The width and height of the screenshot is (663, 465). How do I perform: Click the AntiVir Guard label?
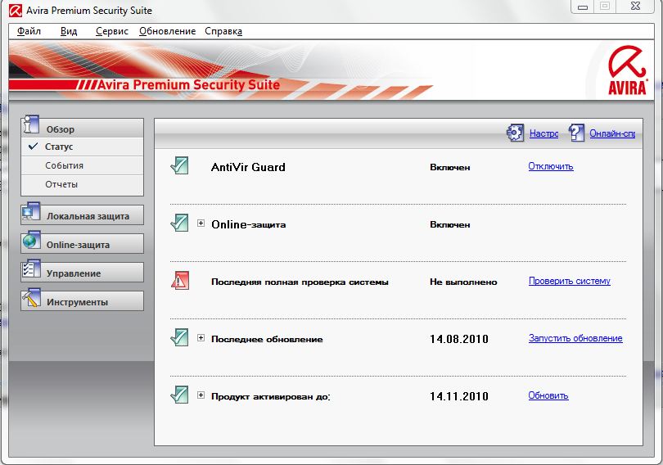click(248, 167)
